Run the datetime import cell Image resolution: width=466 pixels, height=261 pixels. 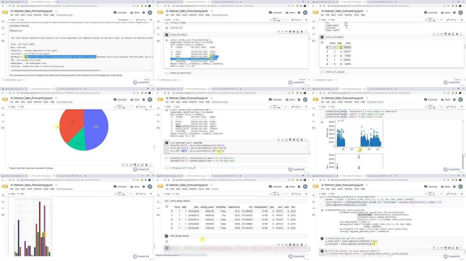167,143
